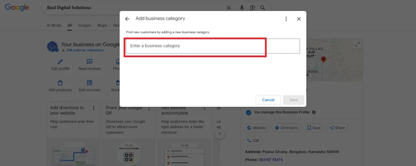Open options for 'Add directions to your website' card
Viewport: 416px width, 166px height.
[93, 108]
